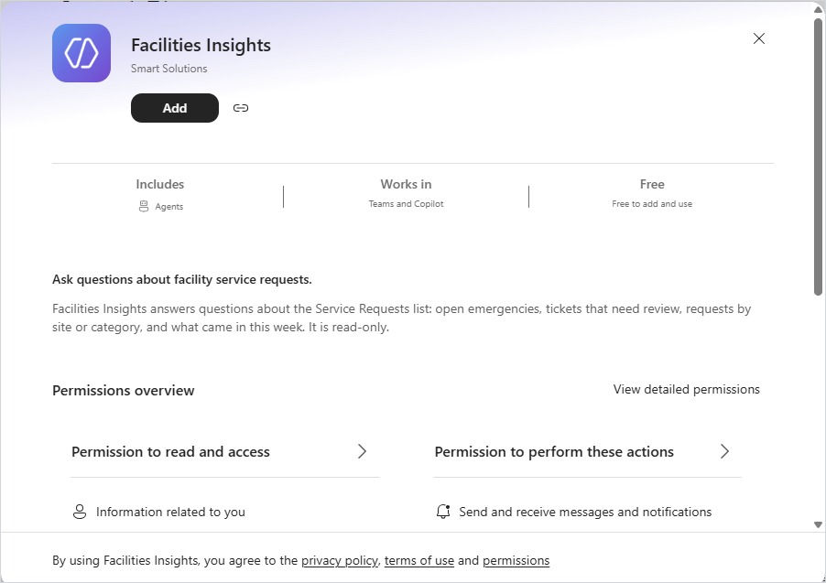Open View detailed permissions
The height and width of the screenshot is (583, 826).
686,389
